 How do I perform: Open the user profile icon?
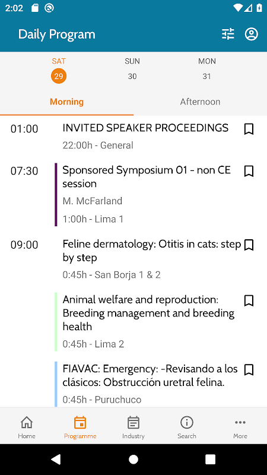pyautogui.click(x=251, y=34)
